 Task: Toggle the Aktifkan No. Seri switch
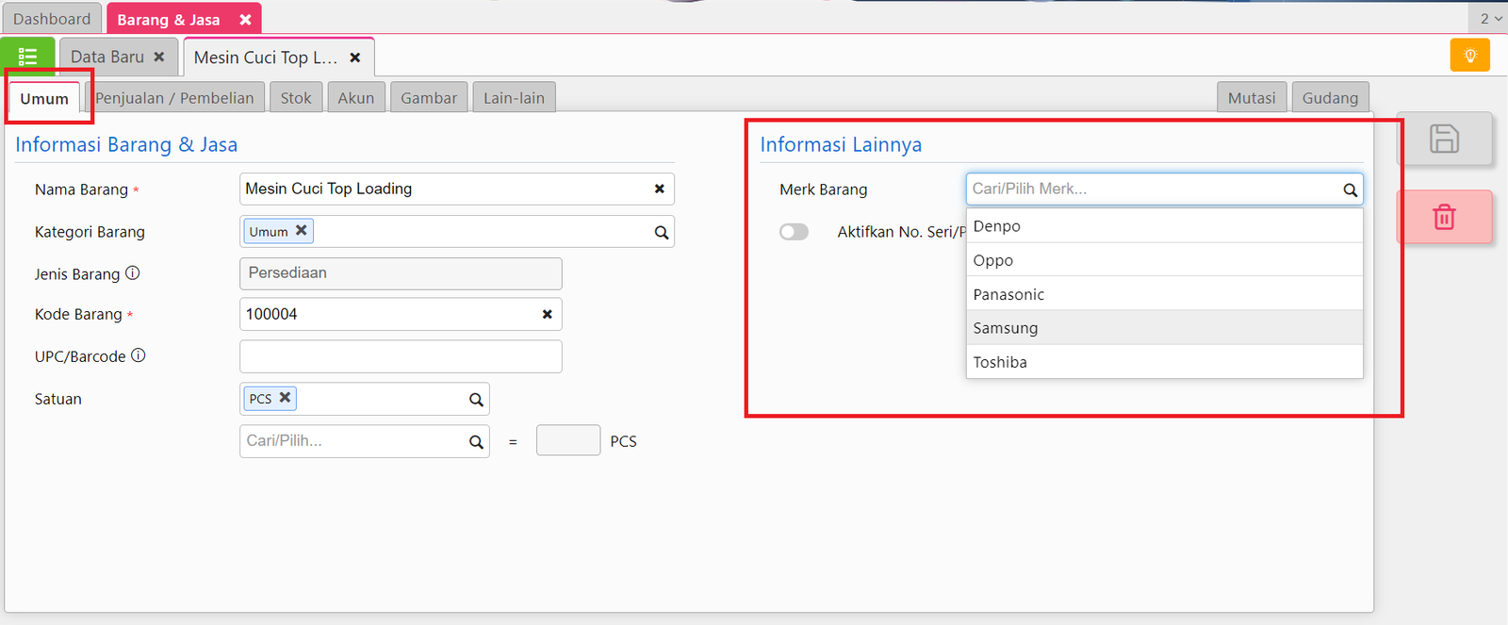tap(794, 232)
